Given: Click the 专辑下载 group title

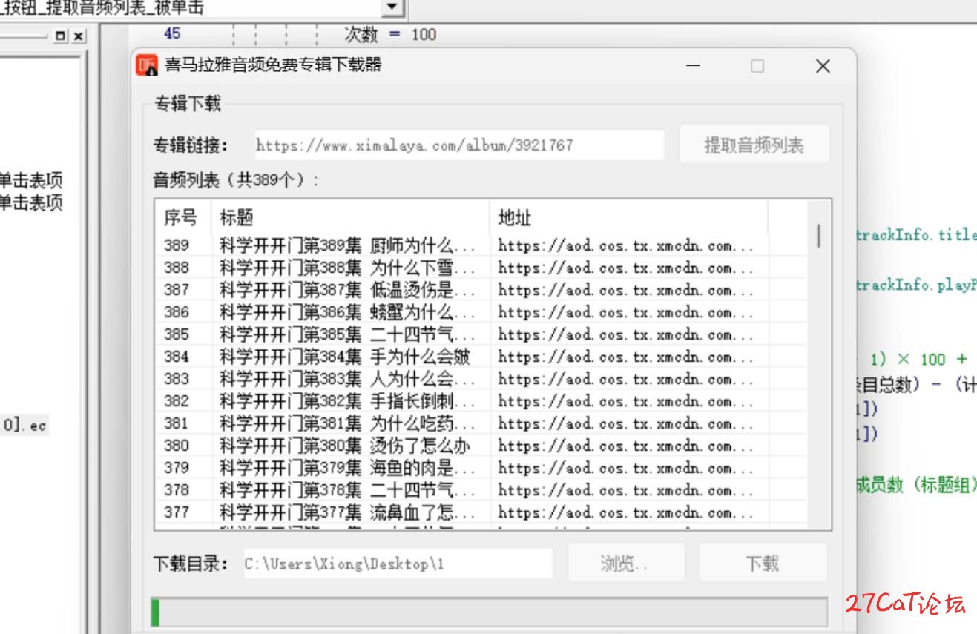Looking at the screenshot, I should [188, 104].
